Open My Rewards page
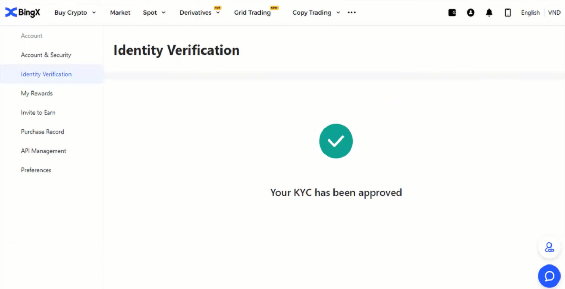 [x=37, y=93]
